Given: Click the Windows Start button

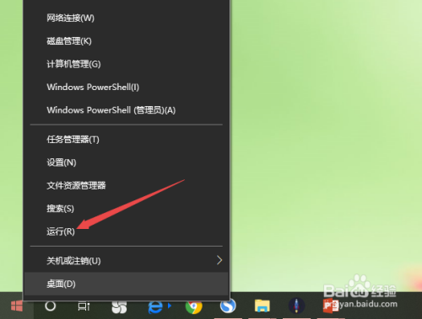Looking at the screenshot, I should click(17, 306).
